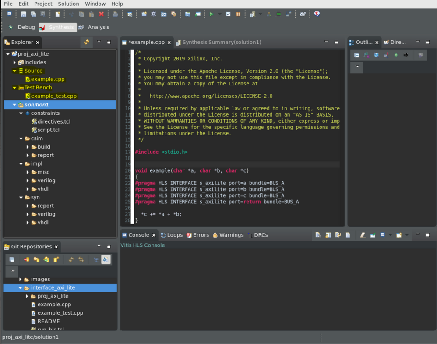Click the Save icon in the toolbar
Viewport: 437px width, 344px height.
pyautogui.click(x=24, y=14)
